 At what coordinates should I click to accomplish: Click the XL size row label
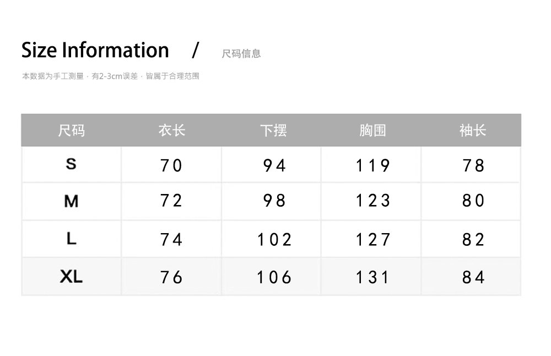[71, 276]
